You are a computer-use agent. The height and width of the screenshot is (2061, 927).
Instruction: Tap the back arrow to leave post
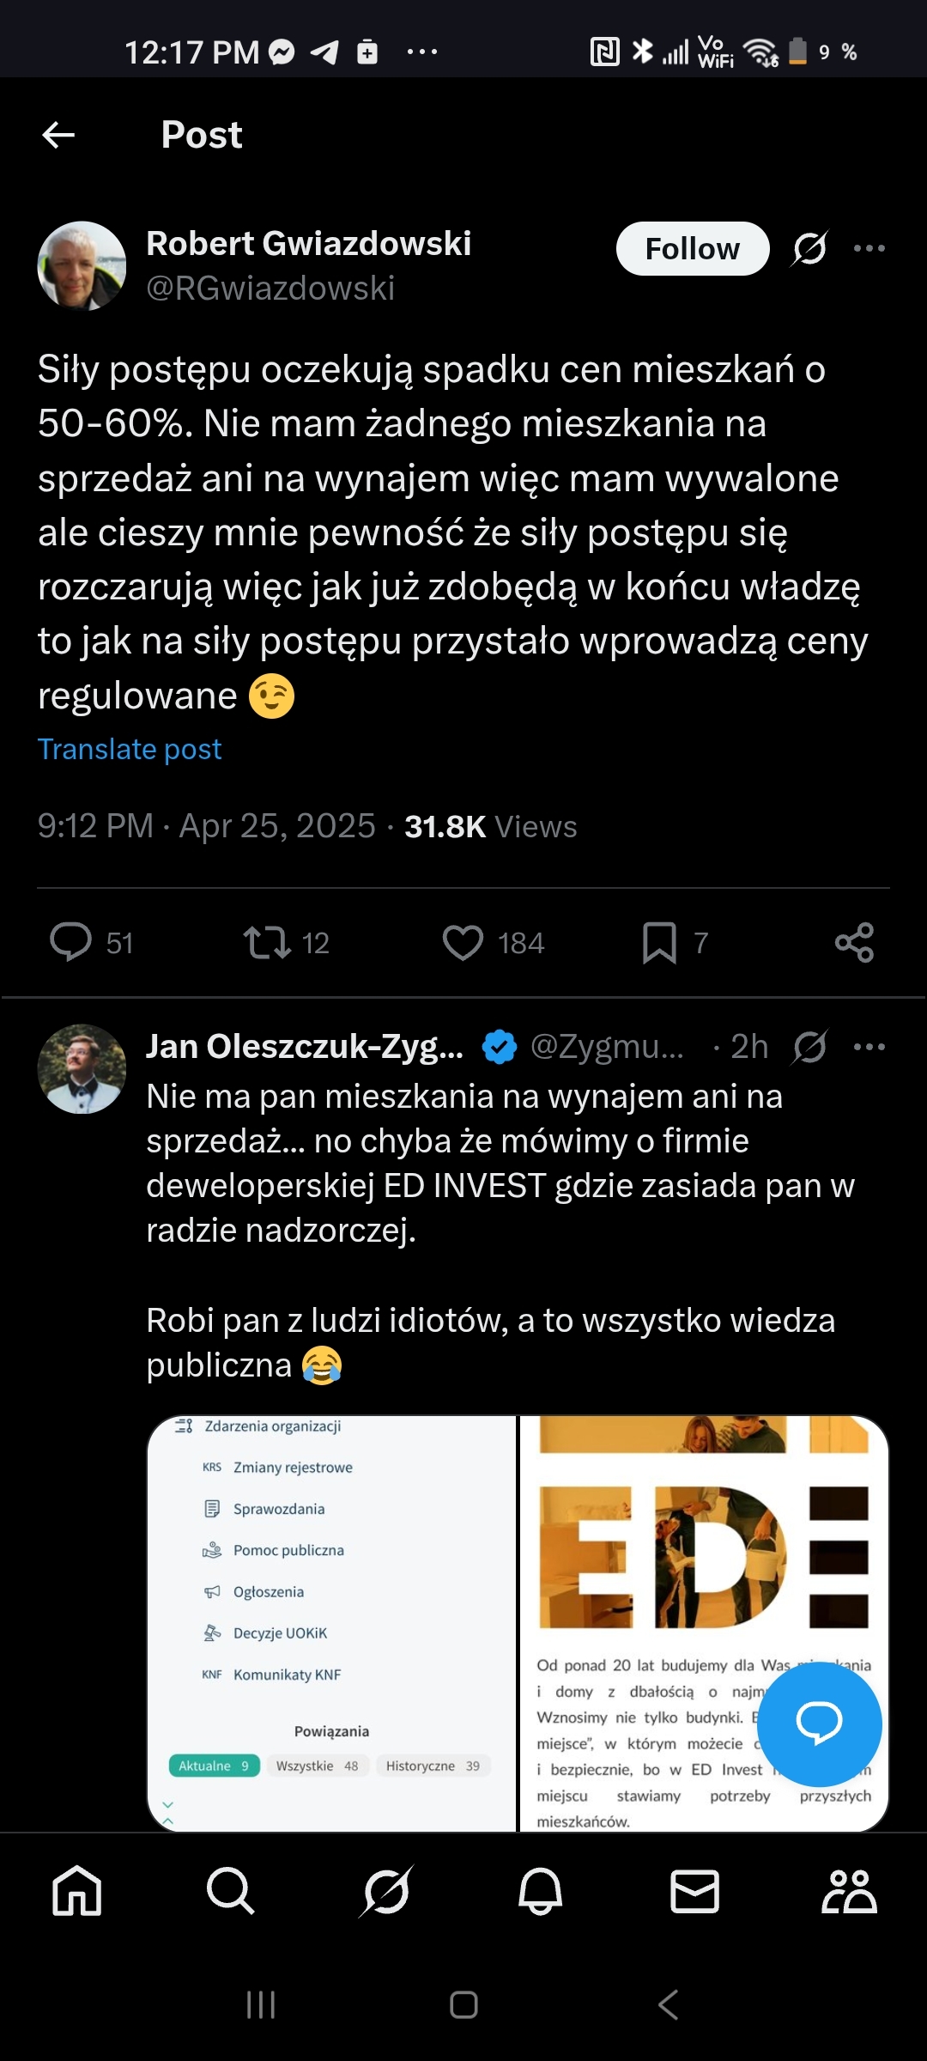(58, 135)
